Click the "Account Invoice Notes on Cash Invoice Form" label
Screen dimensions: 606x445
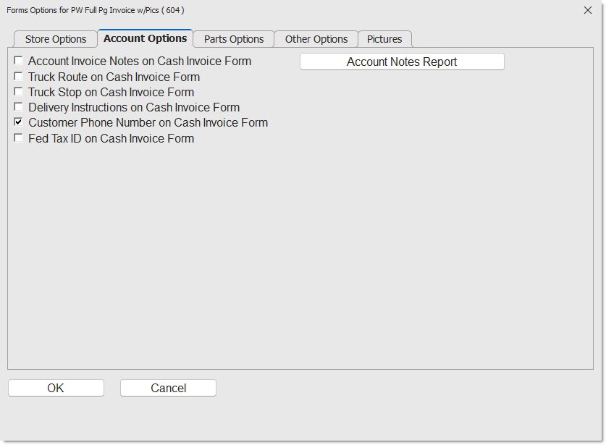pyautogui.click(x=140, y=62)
